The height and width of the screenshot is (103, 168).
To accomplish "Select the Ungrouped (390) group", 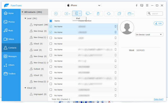I will [x=39, y=25].
